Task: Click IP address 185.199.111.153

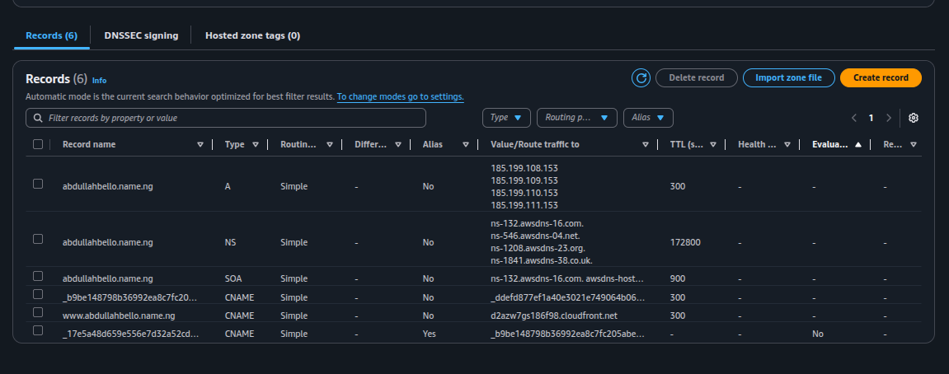Action: click(524, 205)
